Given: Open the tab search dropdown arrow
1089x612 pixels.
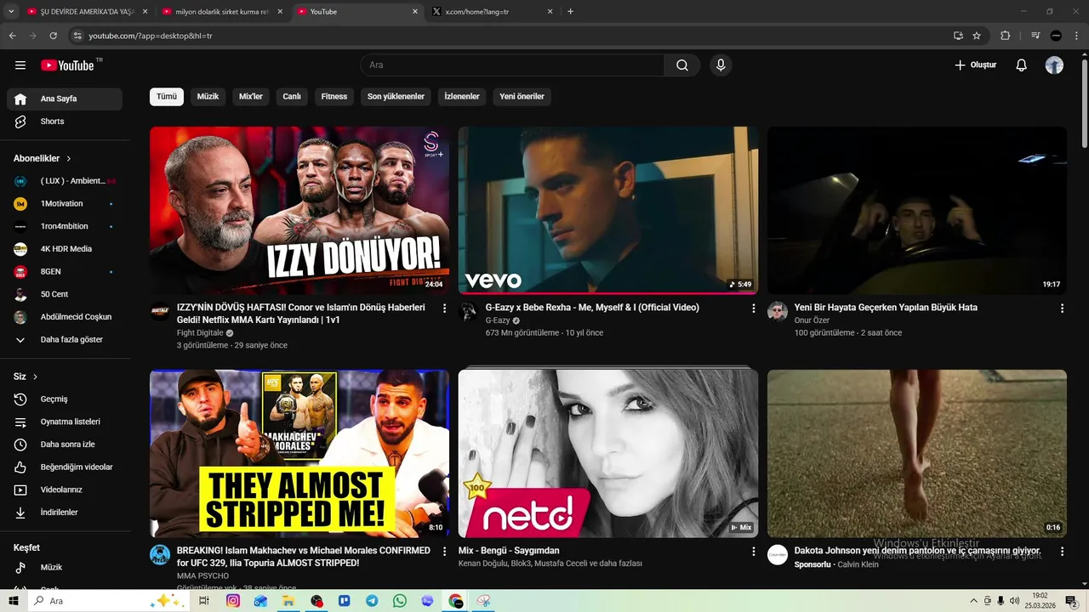Looking at the screenshot, I should point(11,12).
